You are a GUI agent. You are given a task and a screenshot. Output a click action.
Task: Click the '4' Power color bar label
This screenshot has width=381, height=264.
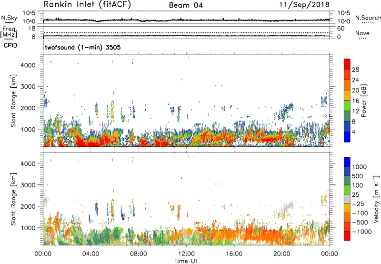[x=353, y=132]
